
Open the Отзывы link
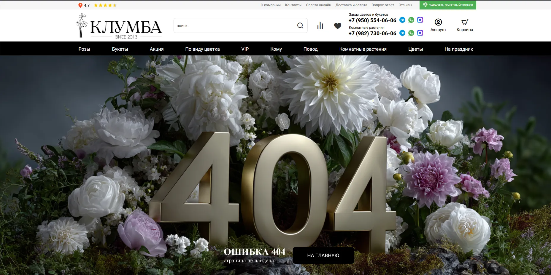(x=405, y=5)
